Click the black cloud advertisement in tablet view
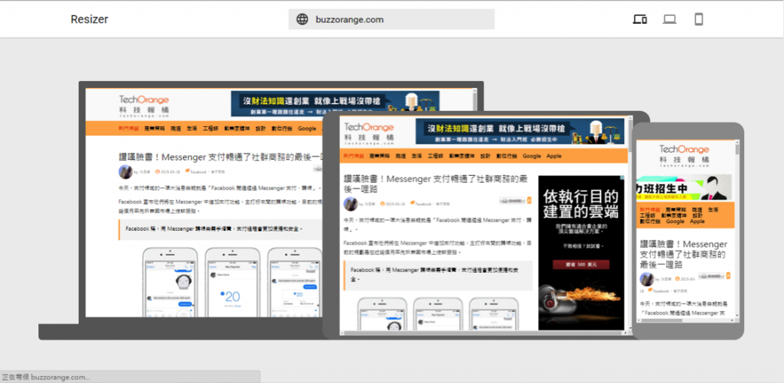The image size is (784, 383). (x=581, y=252)
